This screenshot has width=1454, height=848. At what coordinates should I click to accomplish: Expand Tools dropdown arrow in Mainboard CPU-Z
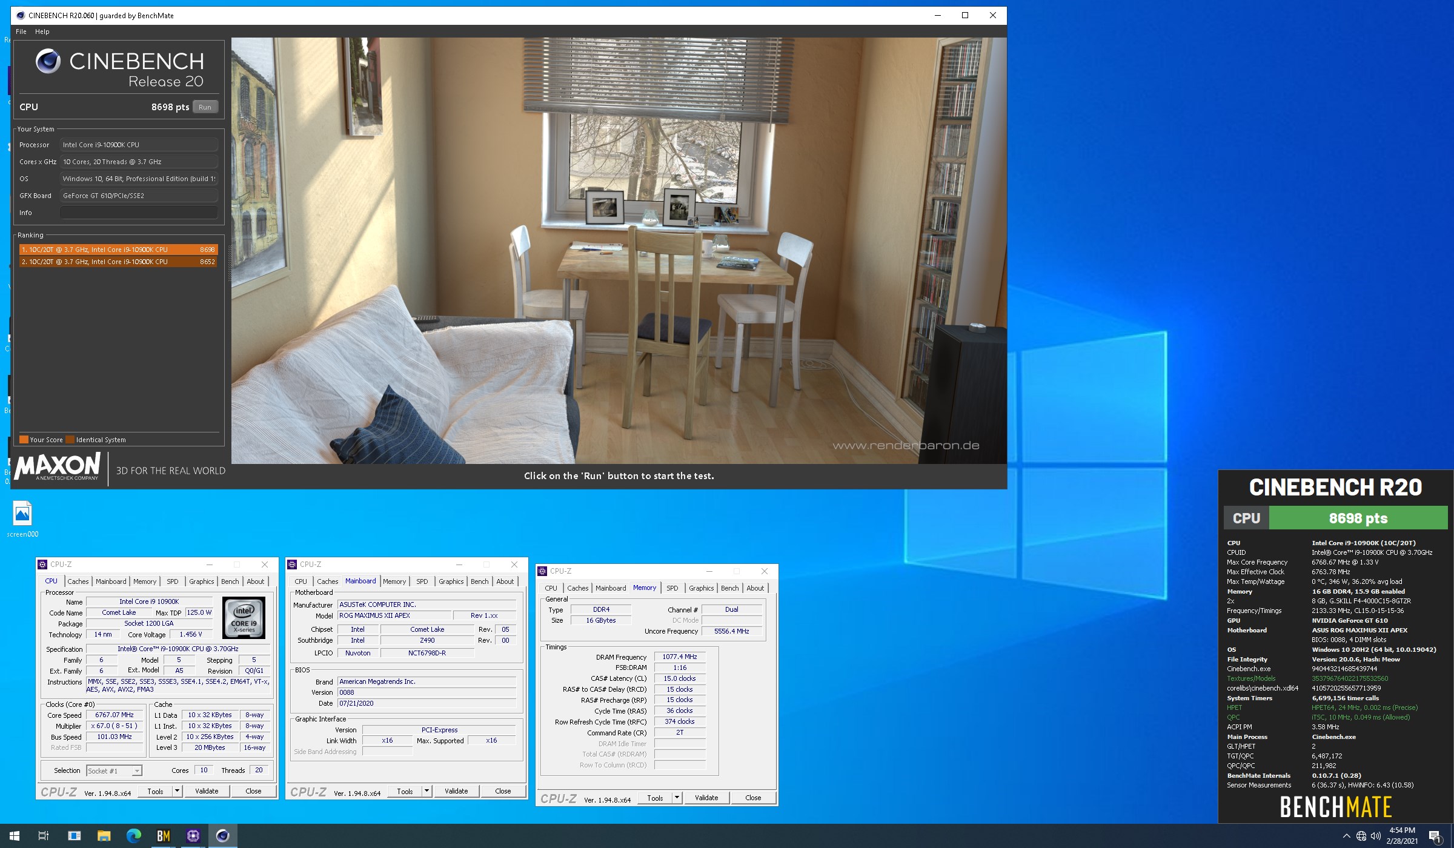[427, 791]
